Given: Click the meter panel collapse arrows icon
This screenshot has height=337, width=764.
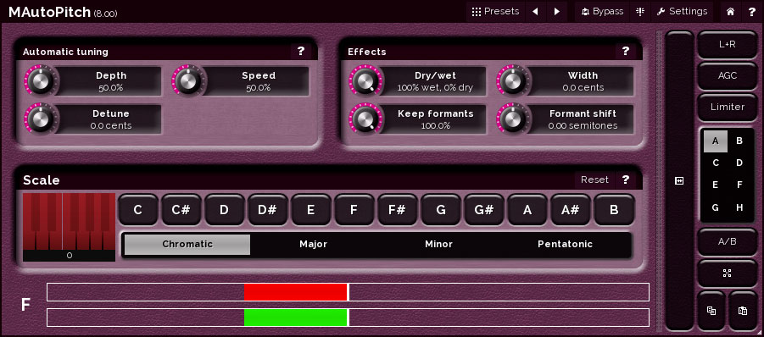Looking at the screenshot, I should point(679,181).
